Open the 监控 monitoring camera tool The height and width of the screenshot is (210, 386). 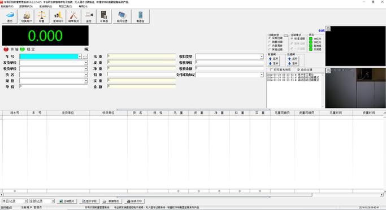[x=89, y=16]
